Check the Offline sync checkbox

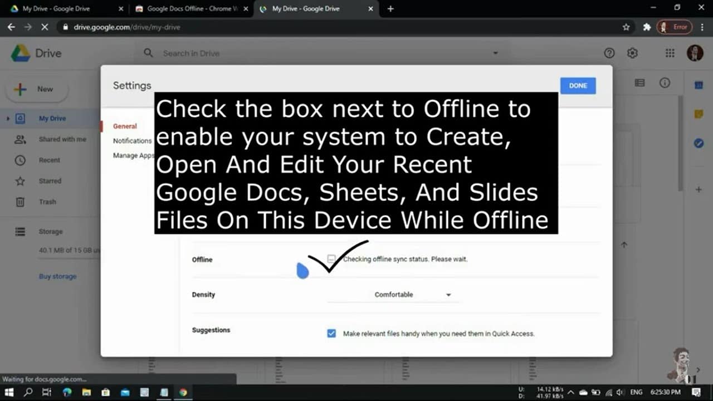point(331,259)
